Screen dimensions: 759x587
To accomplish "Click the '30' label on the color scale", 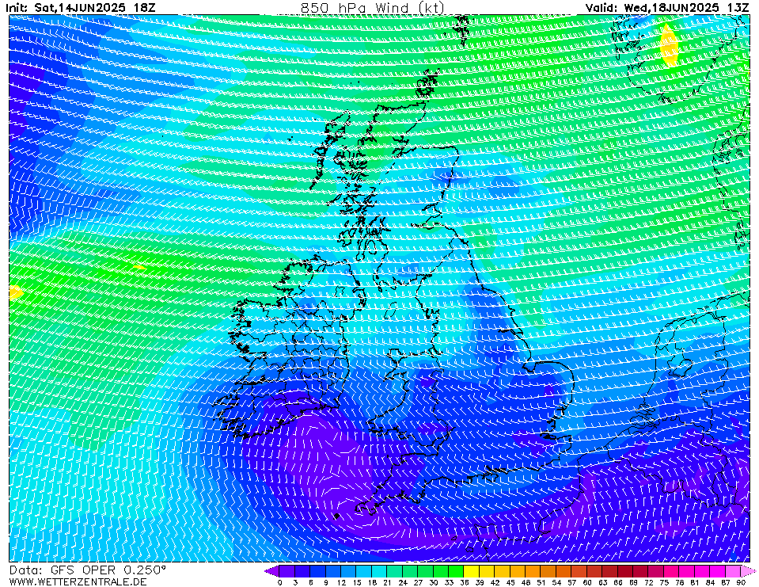I will [433, 582].
